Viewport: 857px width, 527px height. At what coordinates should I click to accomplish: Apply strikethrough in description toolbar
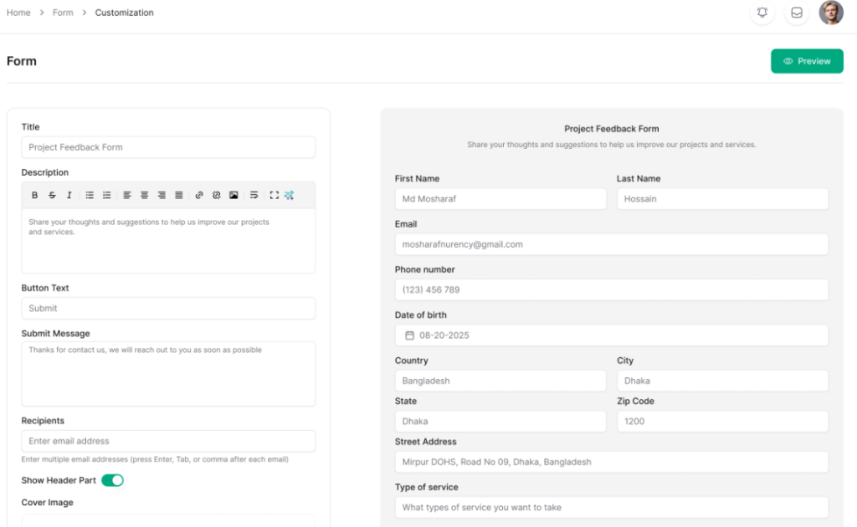[52, 195]
